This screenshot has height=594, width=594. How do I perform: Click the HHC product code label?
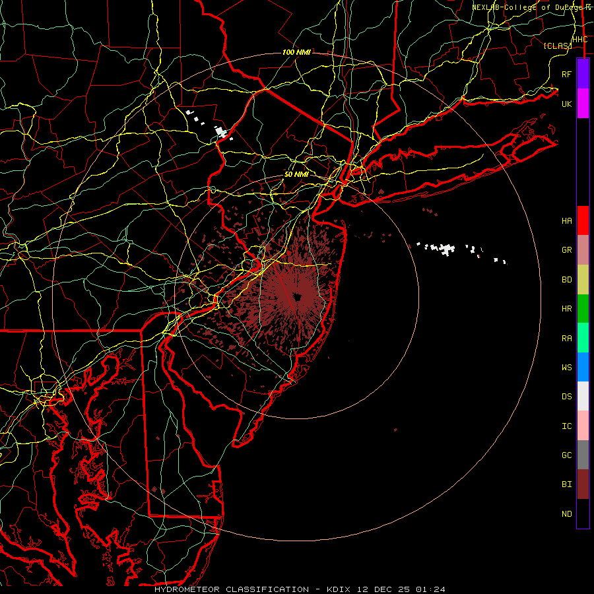click(579, 40)
